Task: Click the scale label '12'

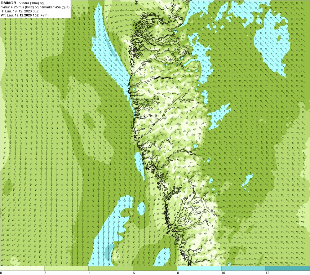Action: point(268,273)
